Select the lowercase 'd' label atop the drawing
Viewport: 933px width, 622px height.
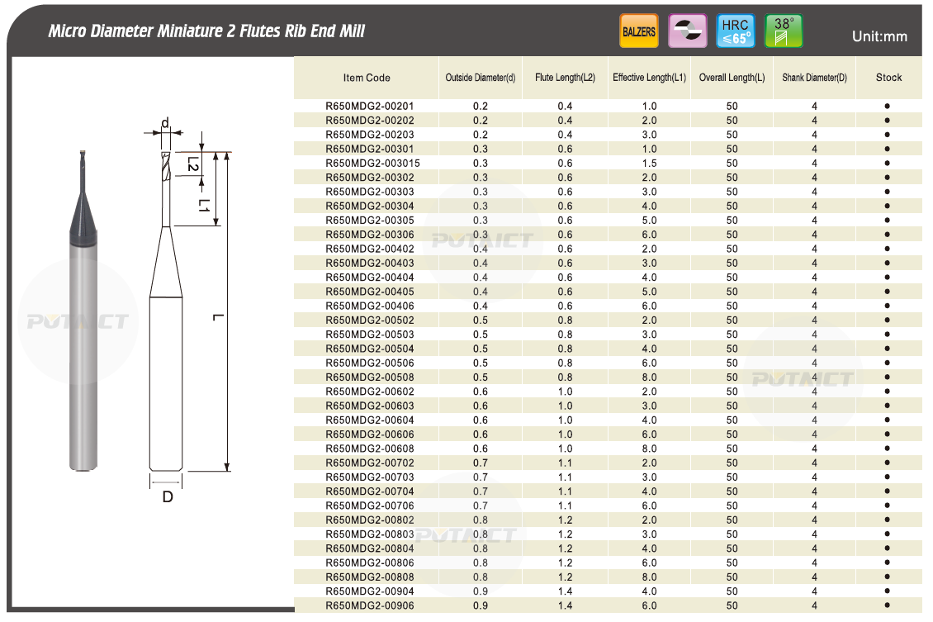(165, 123)
